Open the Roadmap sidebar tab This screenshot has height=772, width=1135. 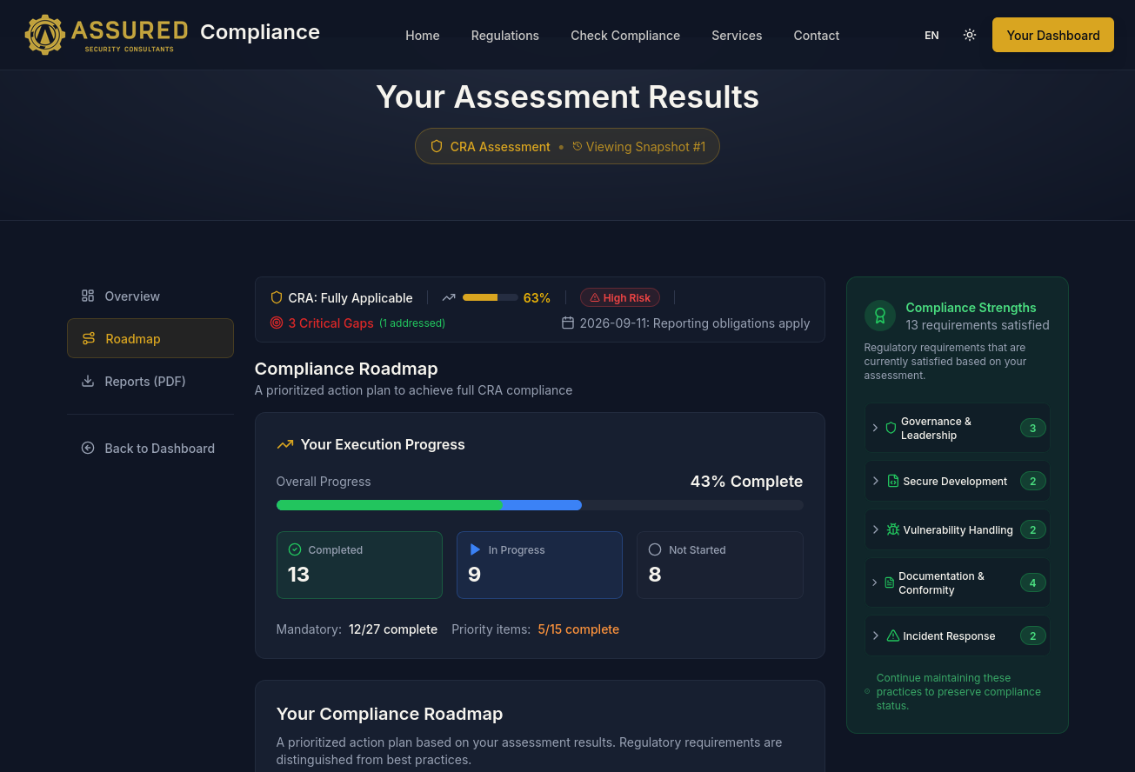point(150,338)
